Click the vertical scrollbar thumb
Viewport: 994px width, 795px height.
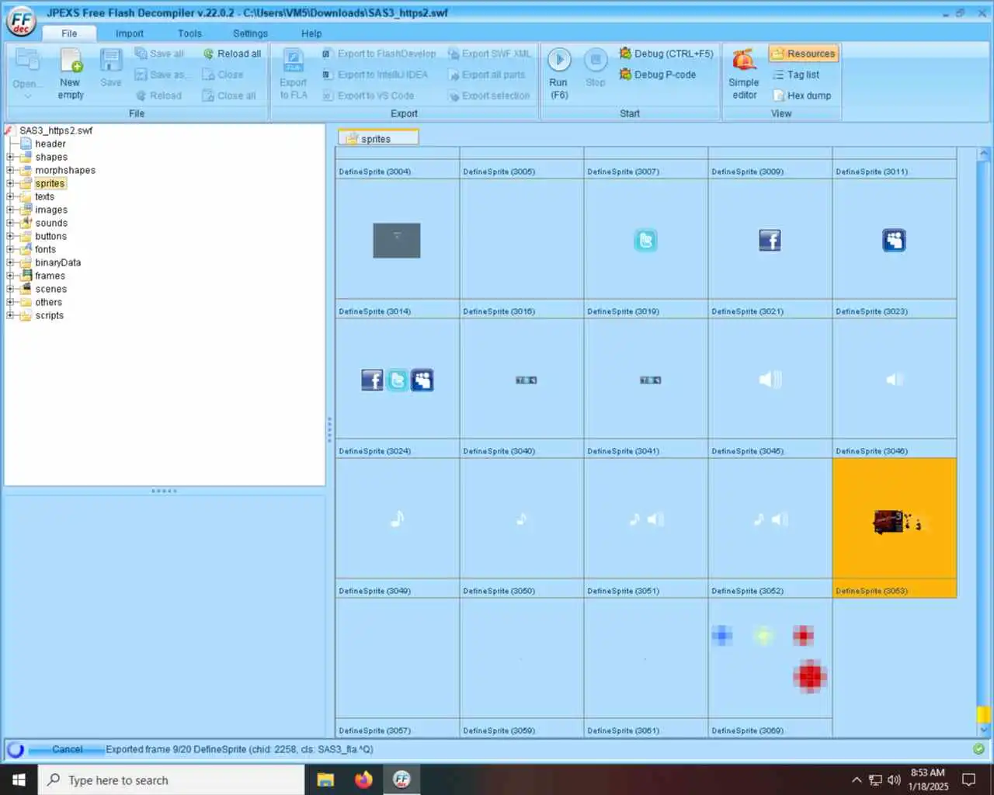click(983, 714)
